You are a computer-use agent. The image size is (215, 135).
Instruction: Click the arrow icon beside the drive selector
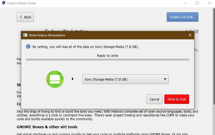click(x=73, y=79)
